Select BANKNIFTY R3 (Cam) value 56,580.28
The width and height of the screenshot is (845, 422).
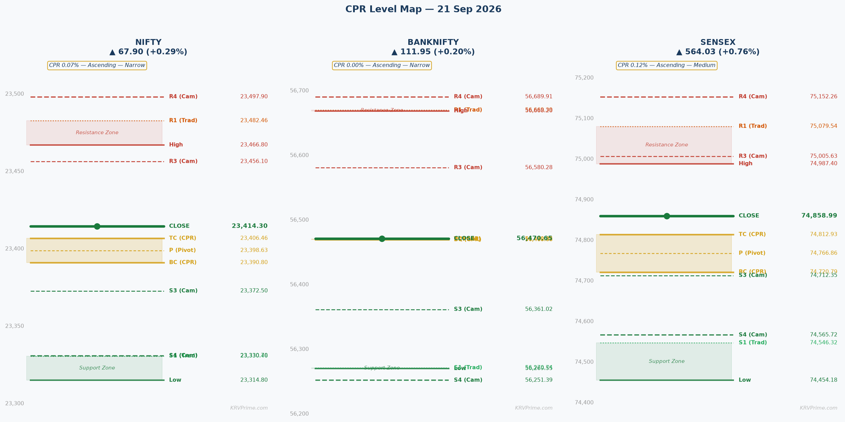[539, 168]
